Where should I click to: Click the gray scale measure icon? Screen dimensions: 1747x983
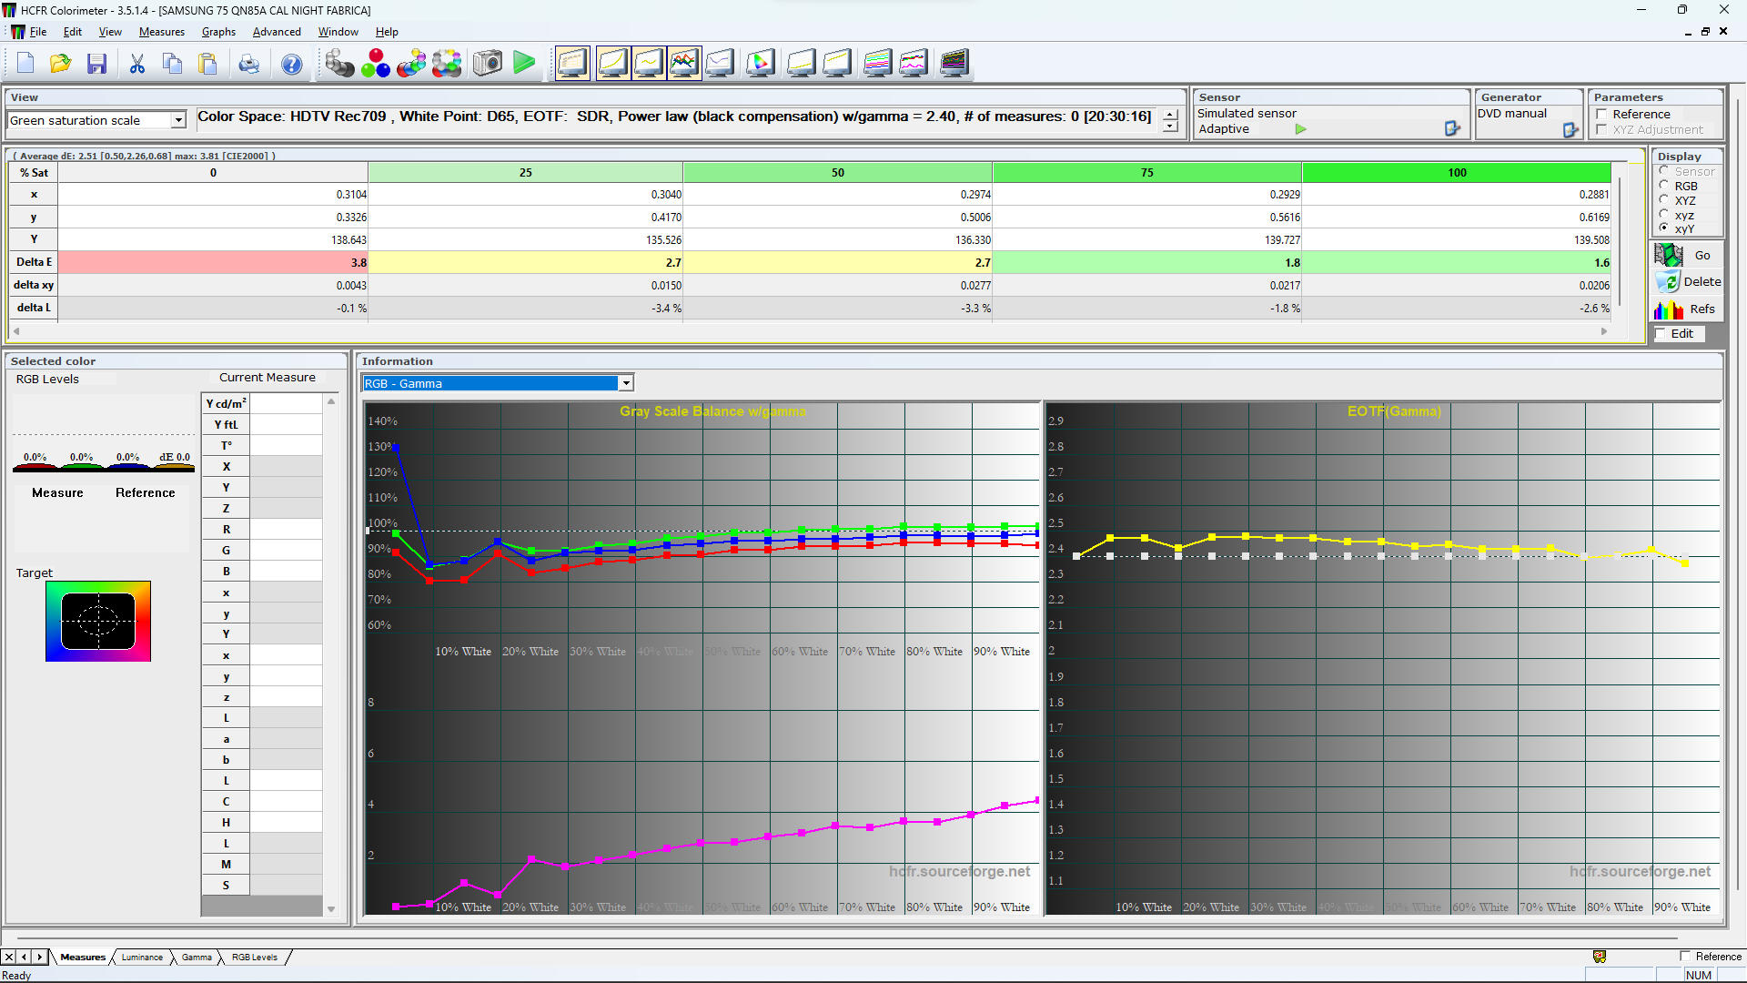coord(339,64)
